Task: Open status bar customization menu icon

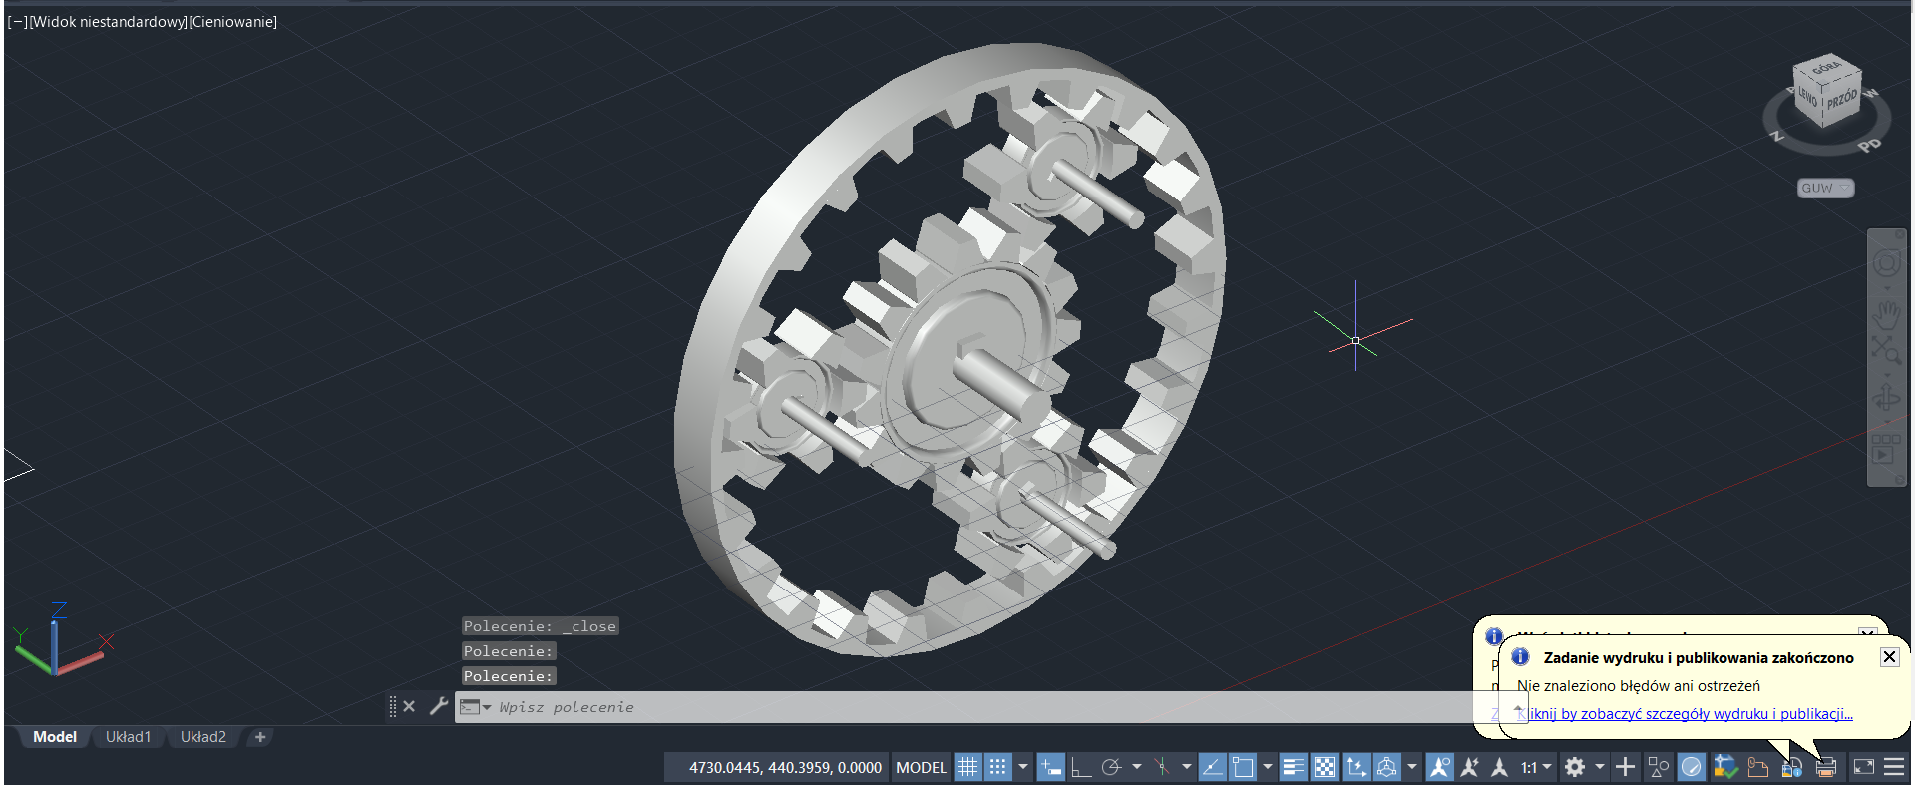Action: pyautogui.click(x=1894, y=767)
